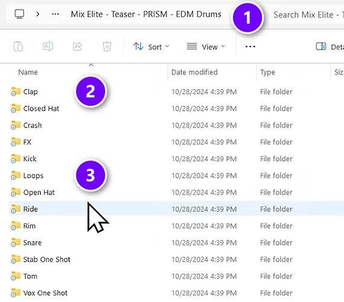Expand the breadcrumb chevron after monitor icon
Screen dimensions: 344x302
(38, 14)
